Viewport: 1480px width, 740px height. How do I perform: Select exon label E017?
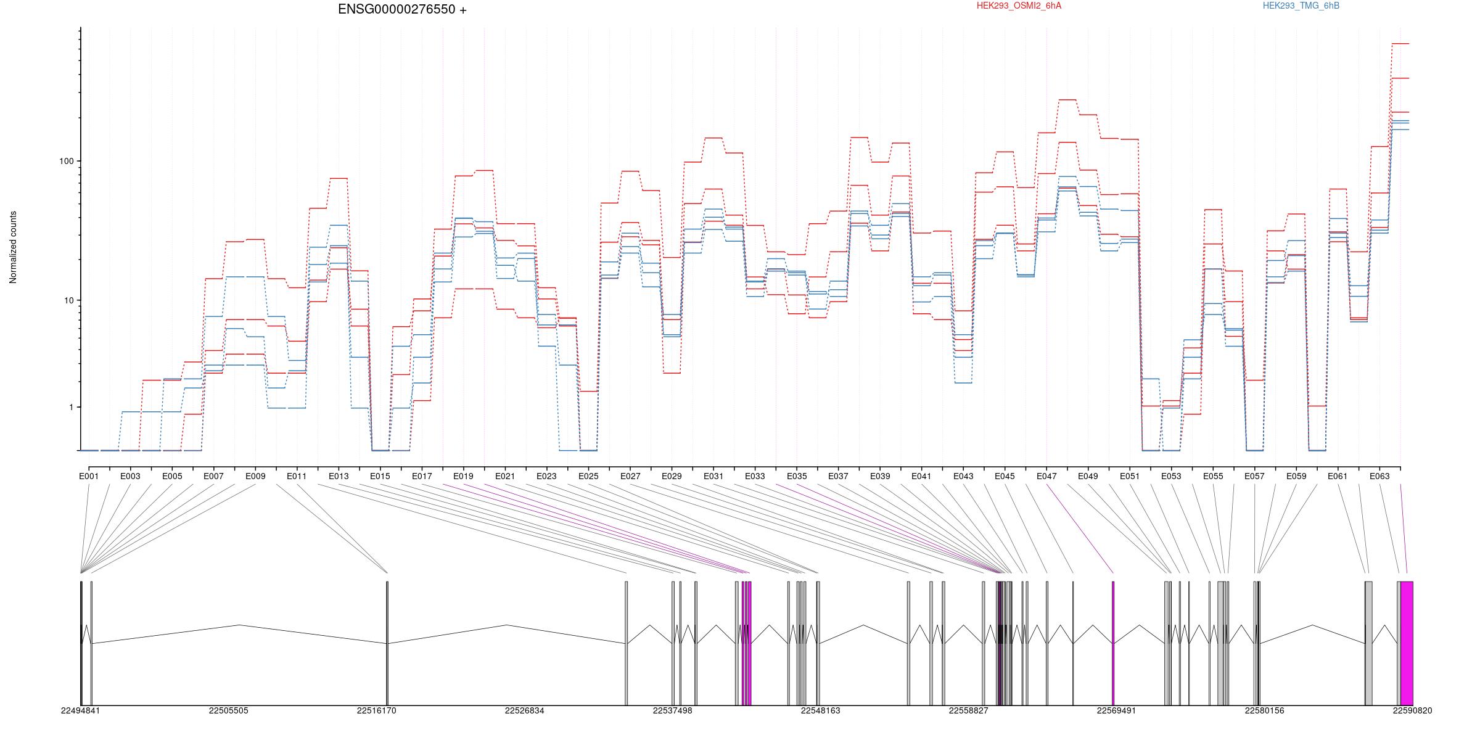(422, 476)
